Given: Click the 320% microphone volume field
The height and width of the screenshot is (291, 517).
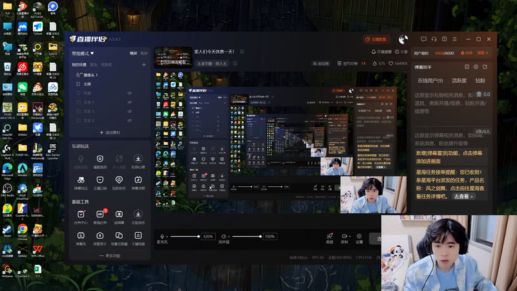Looking at the screenshot, I should pos(208,237).
